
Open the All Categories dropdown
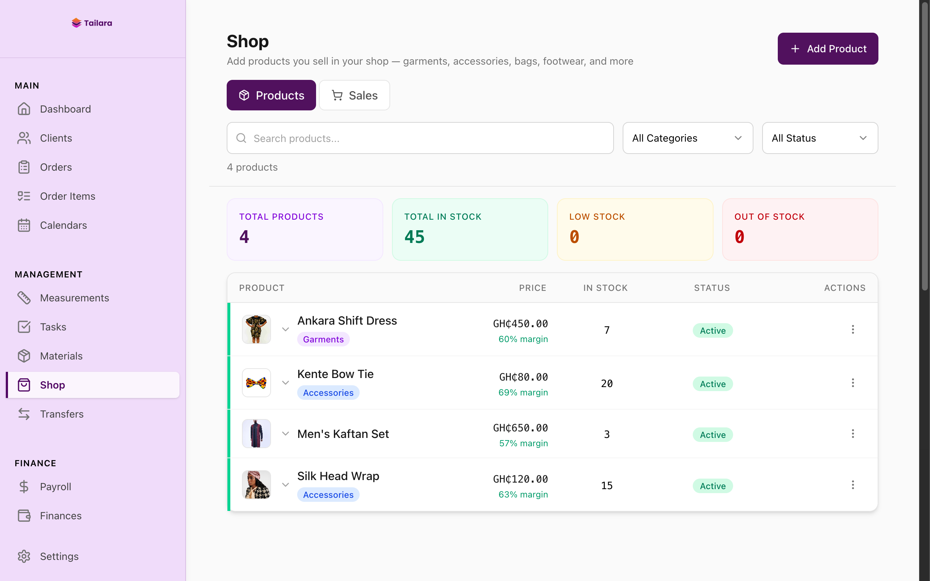pyautogui.click(x=687, y=138)
